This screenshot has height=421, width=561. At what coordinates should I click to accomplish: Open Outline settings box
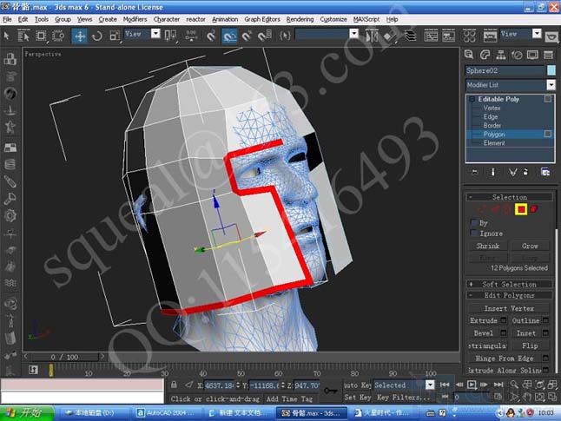pos(546,320)
